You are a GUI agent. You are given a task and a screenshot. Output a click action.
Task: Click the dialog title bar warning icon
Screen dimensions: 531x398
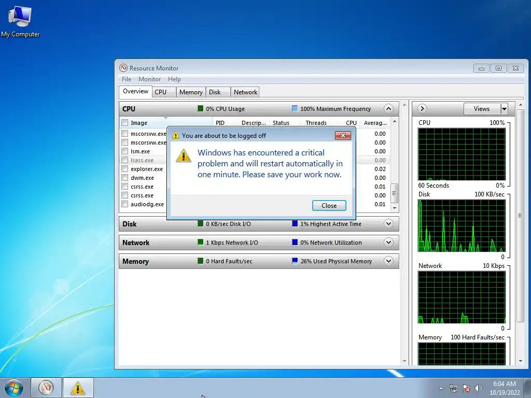pyautogui.click(x=175, y=135)
